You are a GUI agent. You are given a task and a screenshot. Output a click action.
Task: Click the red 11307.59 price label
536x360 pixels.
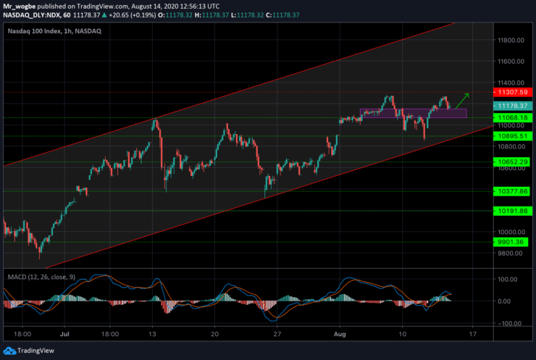coord(513,92)
